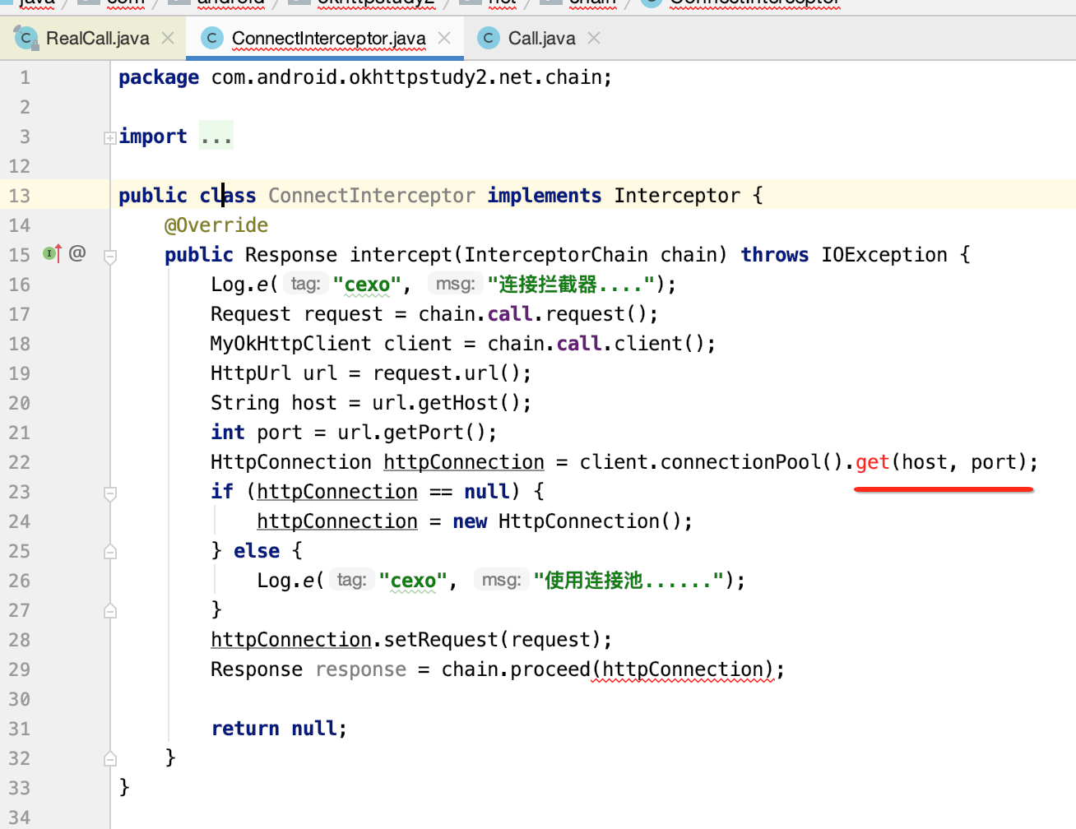Screen dimensions: 1076x829
Task: Collapse the if block at line 23
Action: (109, 493)
